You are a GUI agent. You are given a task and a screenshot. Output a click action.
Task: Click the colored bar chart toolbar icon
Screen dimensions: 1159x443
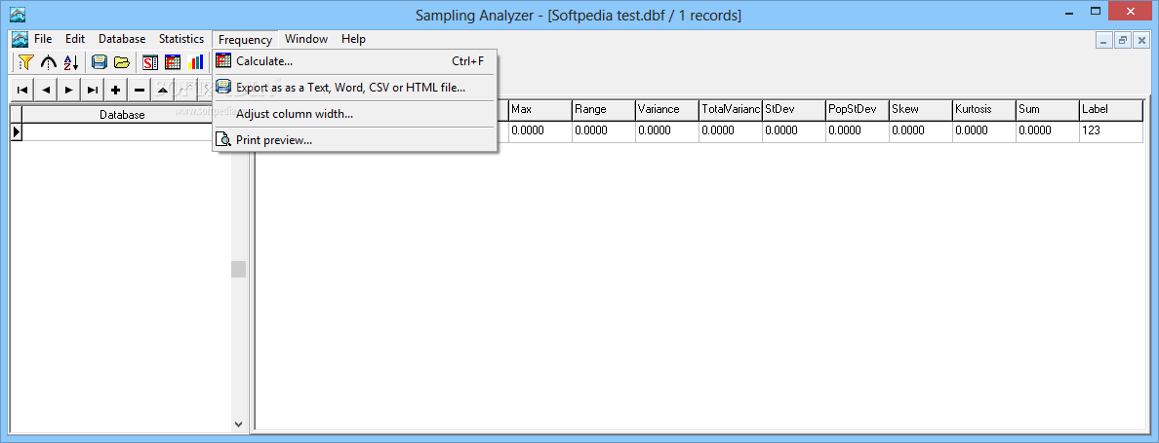pyautogui.click(x=196, y=62)
